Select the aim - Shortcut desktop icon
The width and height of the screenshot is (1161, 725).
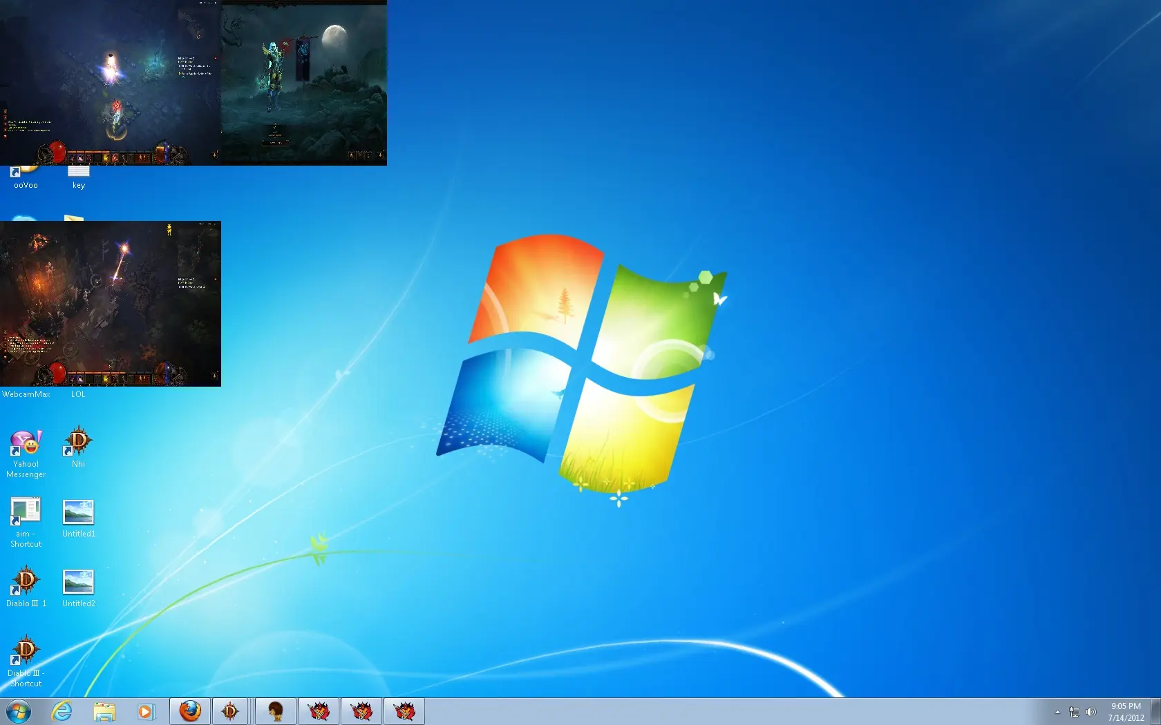[26, 523]
